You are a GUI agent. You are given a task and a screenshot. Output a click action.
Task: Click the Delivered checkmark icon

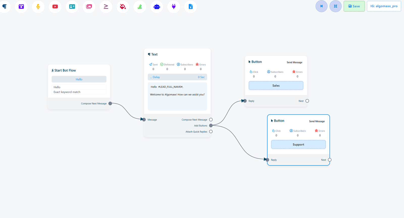162,64
